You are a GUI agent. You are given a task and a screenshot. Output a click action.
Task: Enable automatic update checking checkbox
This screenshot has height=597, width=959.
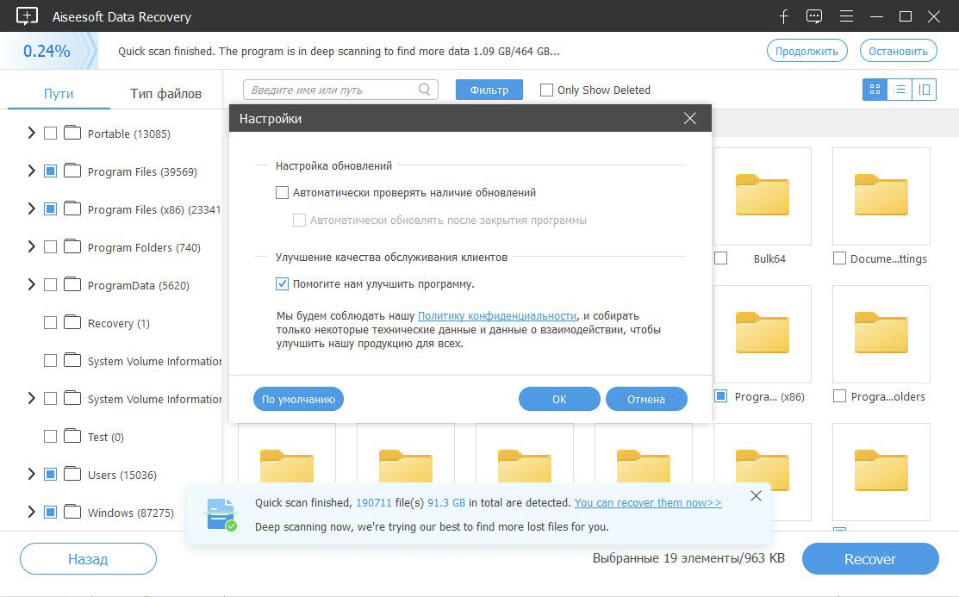point(282,193)
